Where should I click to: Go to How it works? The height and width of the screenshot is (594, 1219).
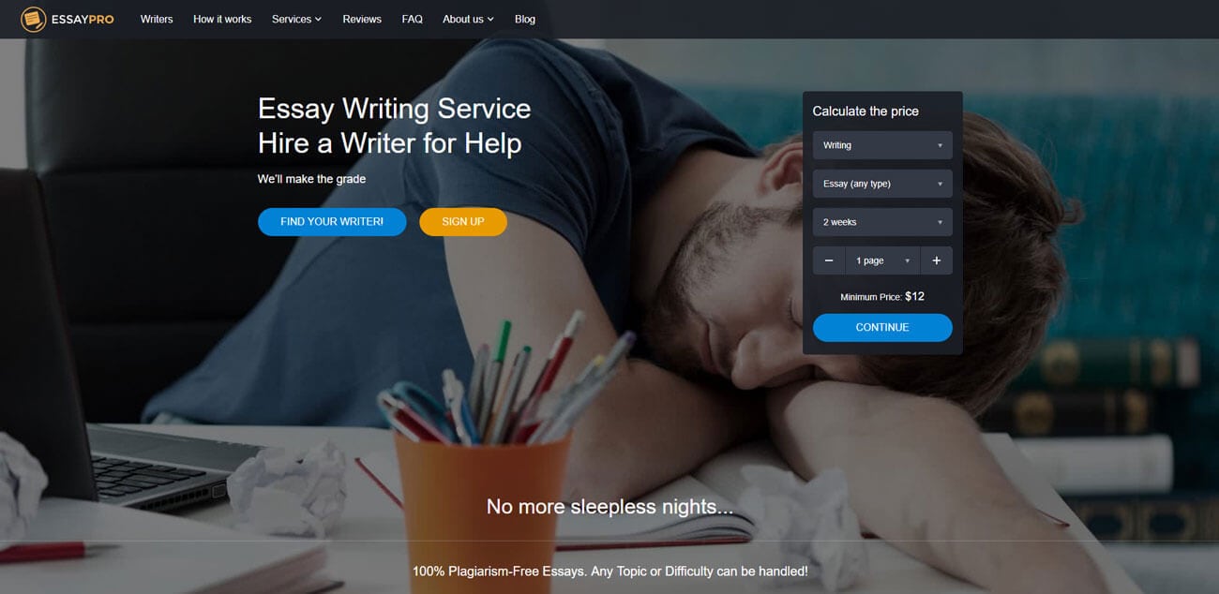click(222, 19)
